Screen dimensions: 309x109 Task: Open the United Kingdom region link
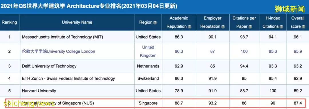148,51
